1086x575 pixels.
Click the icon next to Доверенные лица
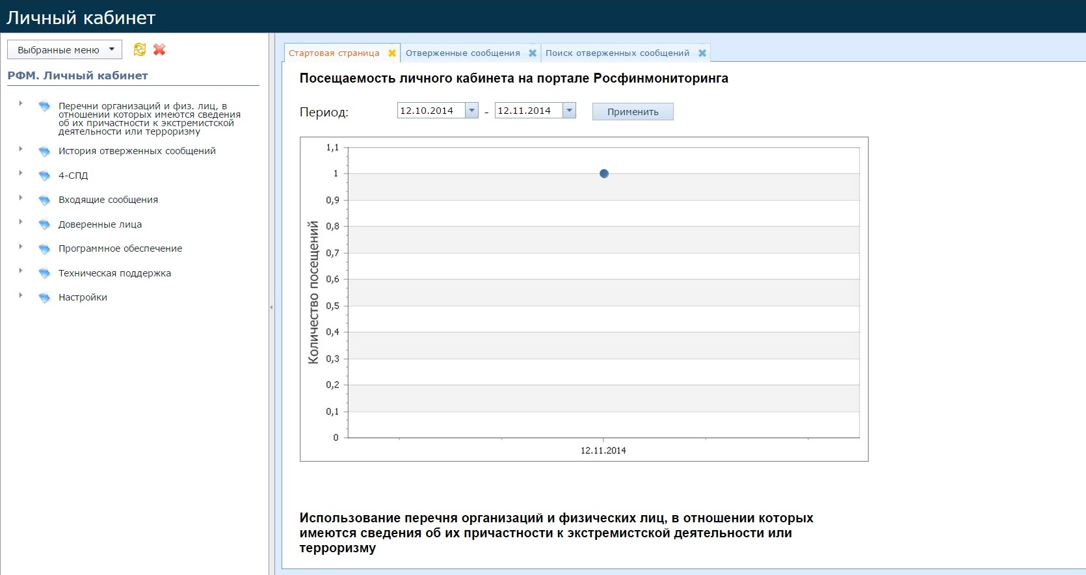pyautogui.click(x=44, y=224)
